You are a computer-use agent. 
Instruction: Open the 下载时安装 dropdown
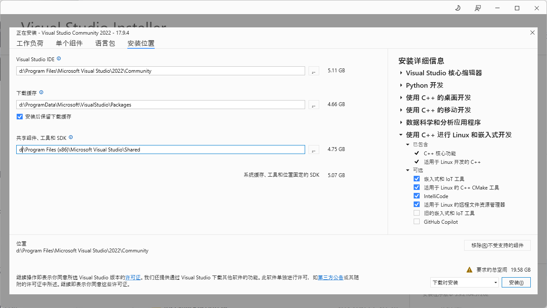click(x=465, y=282)
